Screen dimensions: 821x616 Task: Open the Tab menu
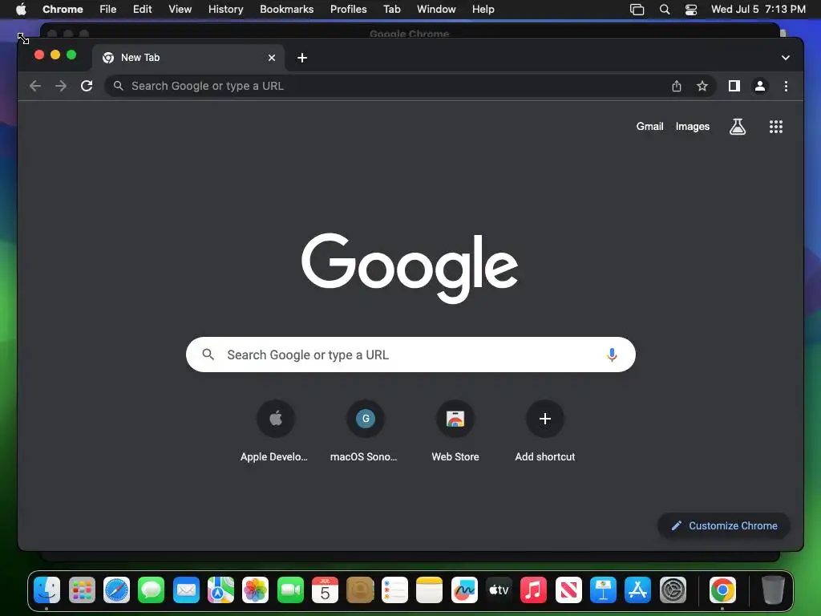(391, 9)
